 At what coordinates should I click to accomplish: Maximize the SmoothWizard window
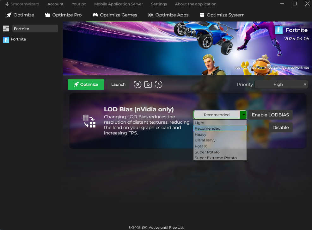[x=295, y=4]
